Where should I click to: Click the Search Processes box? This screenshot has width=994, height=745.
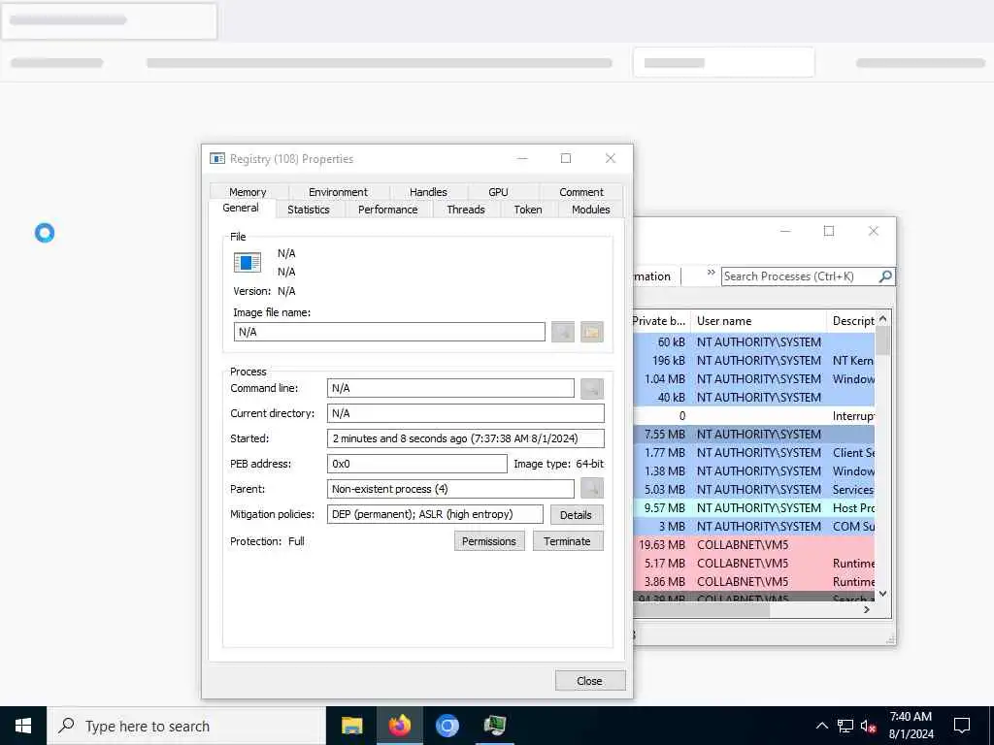click(x=800, y=276)
